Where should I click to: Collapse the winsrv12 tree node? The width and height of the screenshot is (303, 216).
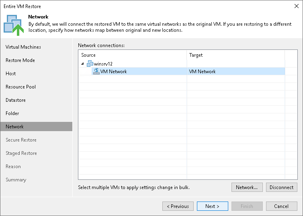[82, 64]
